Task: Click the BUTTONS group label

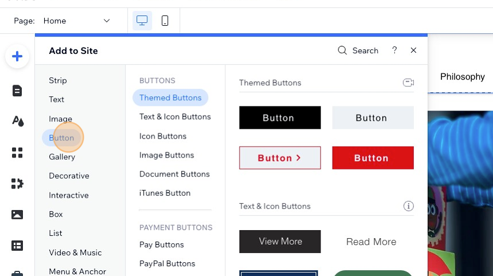Action: 157,81
